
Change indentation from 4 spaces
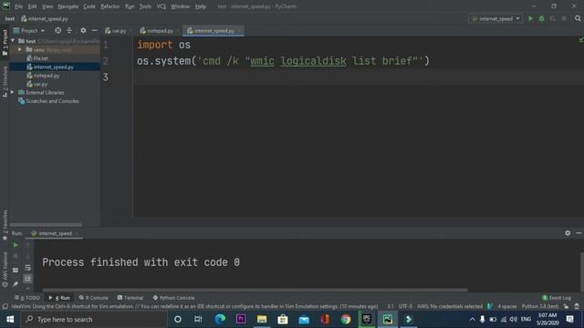coord(507,306)
